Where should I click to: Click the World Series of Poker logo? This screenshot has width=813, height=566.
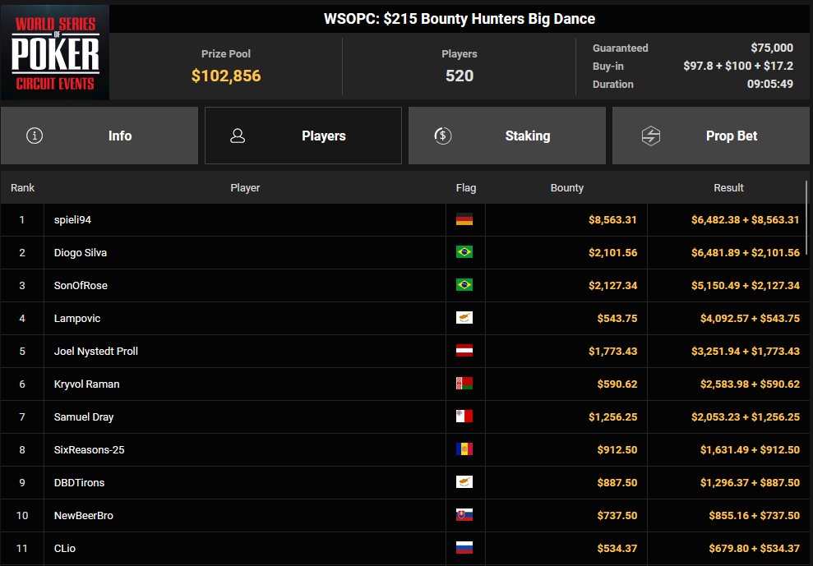tap(55, 53)
